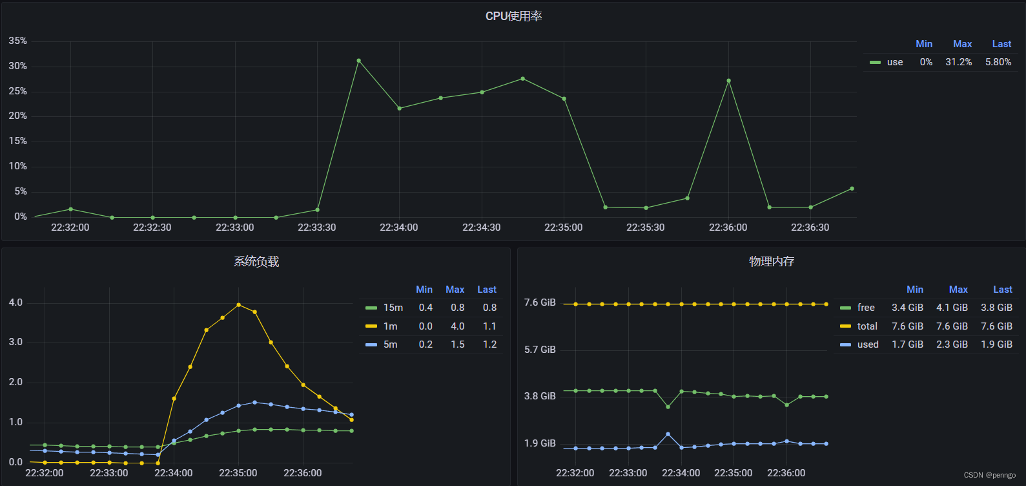
Task: Click the 5.7 GiB label on memory axis
Action: coord(540,350)
